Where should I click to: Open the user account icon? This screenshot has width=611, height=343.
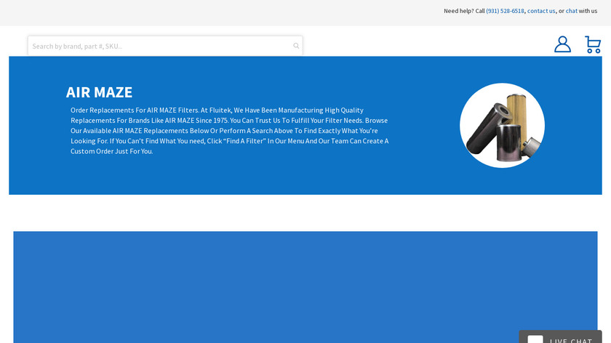coord(562,44)
